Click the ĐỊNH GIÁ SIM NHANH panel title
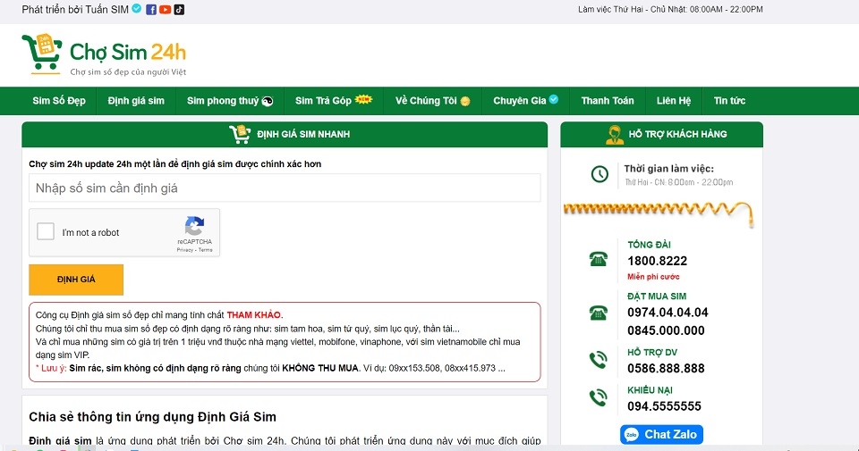 coord(303,135)
